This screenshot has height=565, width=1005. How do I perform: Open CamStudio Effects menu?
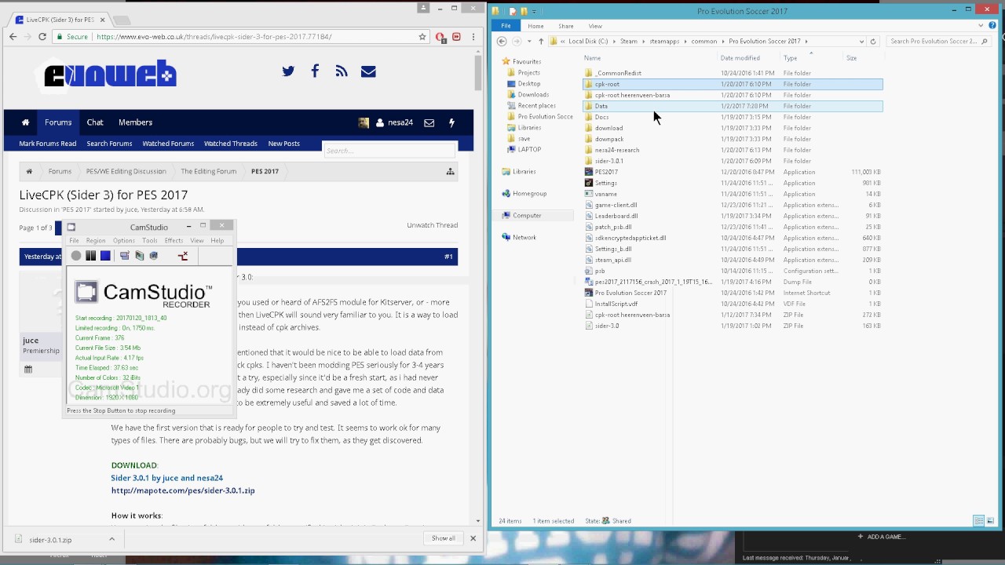[x=174, y=241]
